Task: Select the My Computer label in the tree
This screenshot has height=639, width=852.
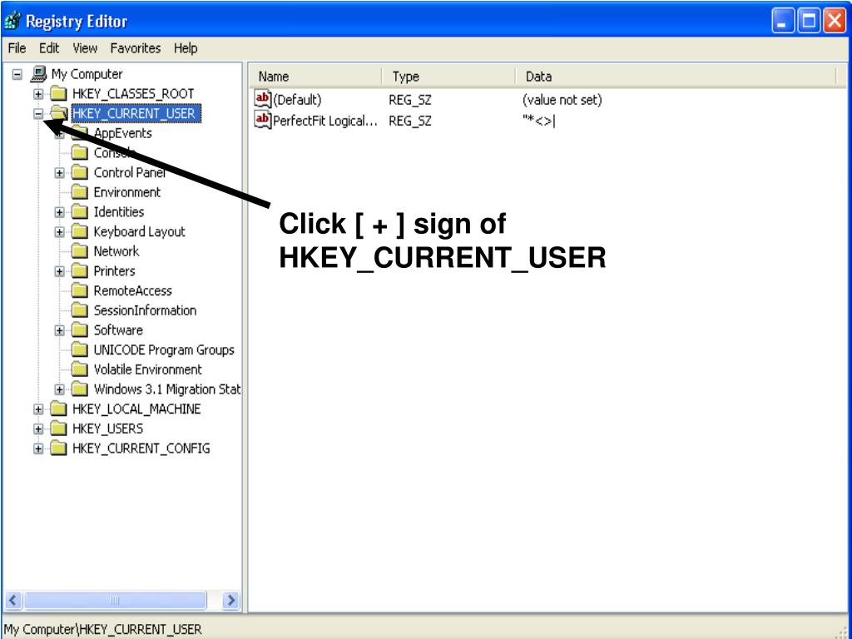Action: click(x=87, y=74)
